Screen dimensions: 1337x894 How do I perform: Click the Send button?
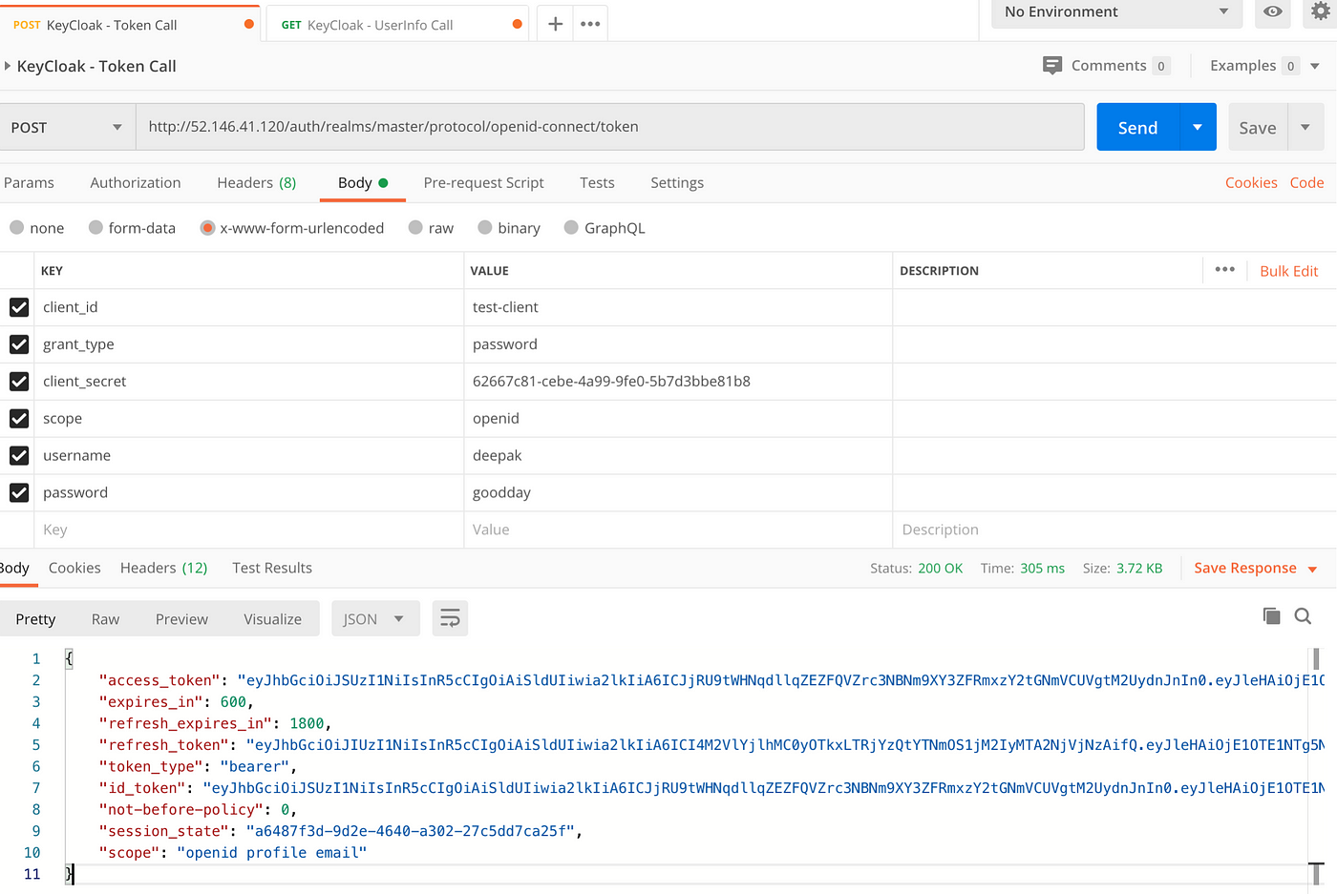coord(1137,127)
